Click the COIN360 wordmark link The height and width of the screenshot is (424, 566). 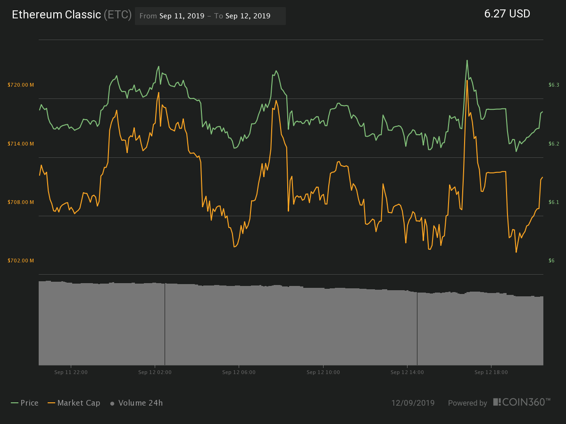click(526, 402)
